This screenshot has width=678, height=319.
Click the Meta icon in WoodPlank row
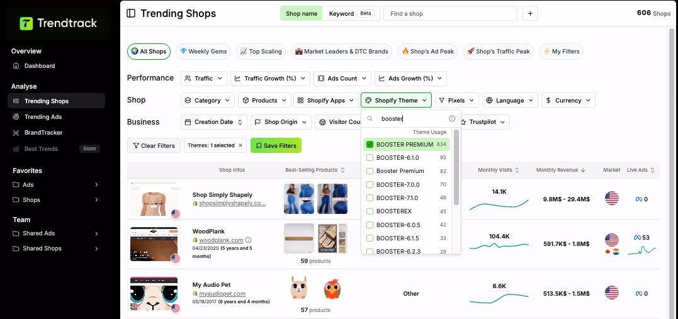637,238
